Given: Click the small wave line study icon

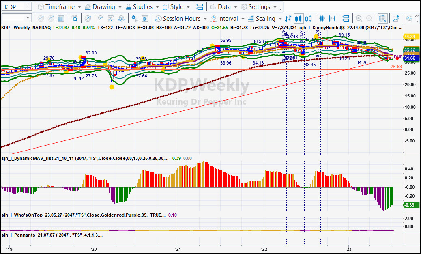Looking at the screenshot, I should point(101,18).
